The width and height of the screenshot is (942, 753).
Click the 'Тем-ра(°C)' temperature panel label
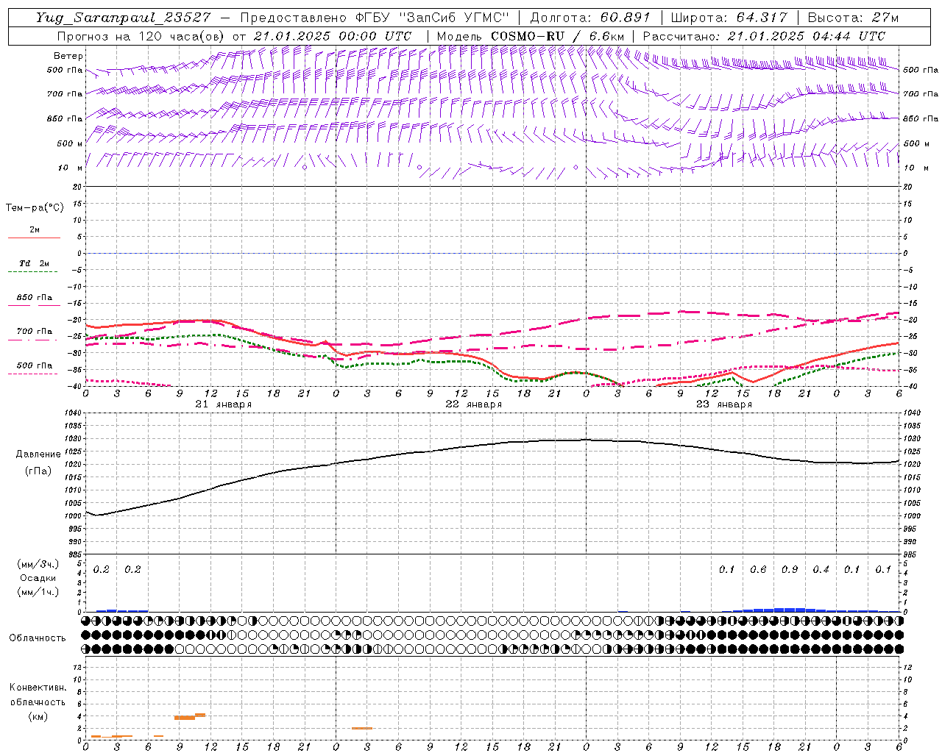(35, 208)
